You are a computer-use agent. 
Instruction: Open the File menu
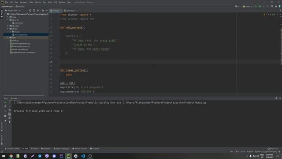(7, 2)
